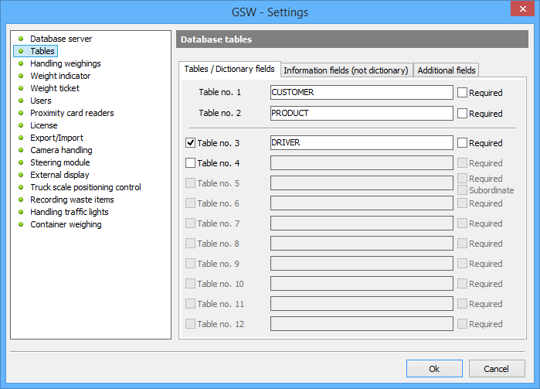540x389 pixels.
Task: Select Database server in the settings list
Action: point(61,39)
